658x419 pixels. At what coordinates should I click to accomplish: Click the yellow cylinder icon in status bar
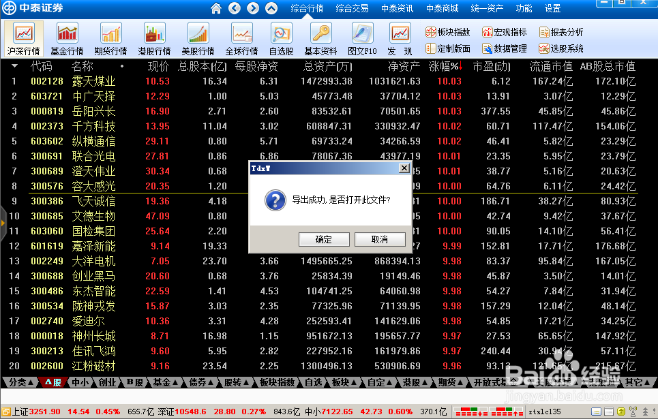[x=621, y=412]
